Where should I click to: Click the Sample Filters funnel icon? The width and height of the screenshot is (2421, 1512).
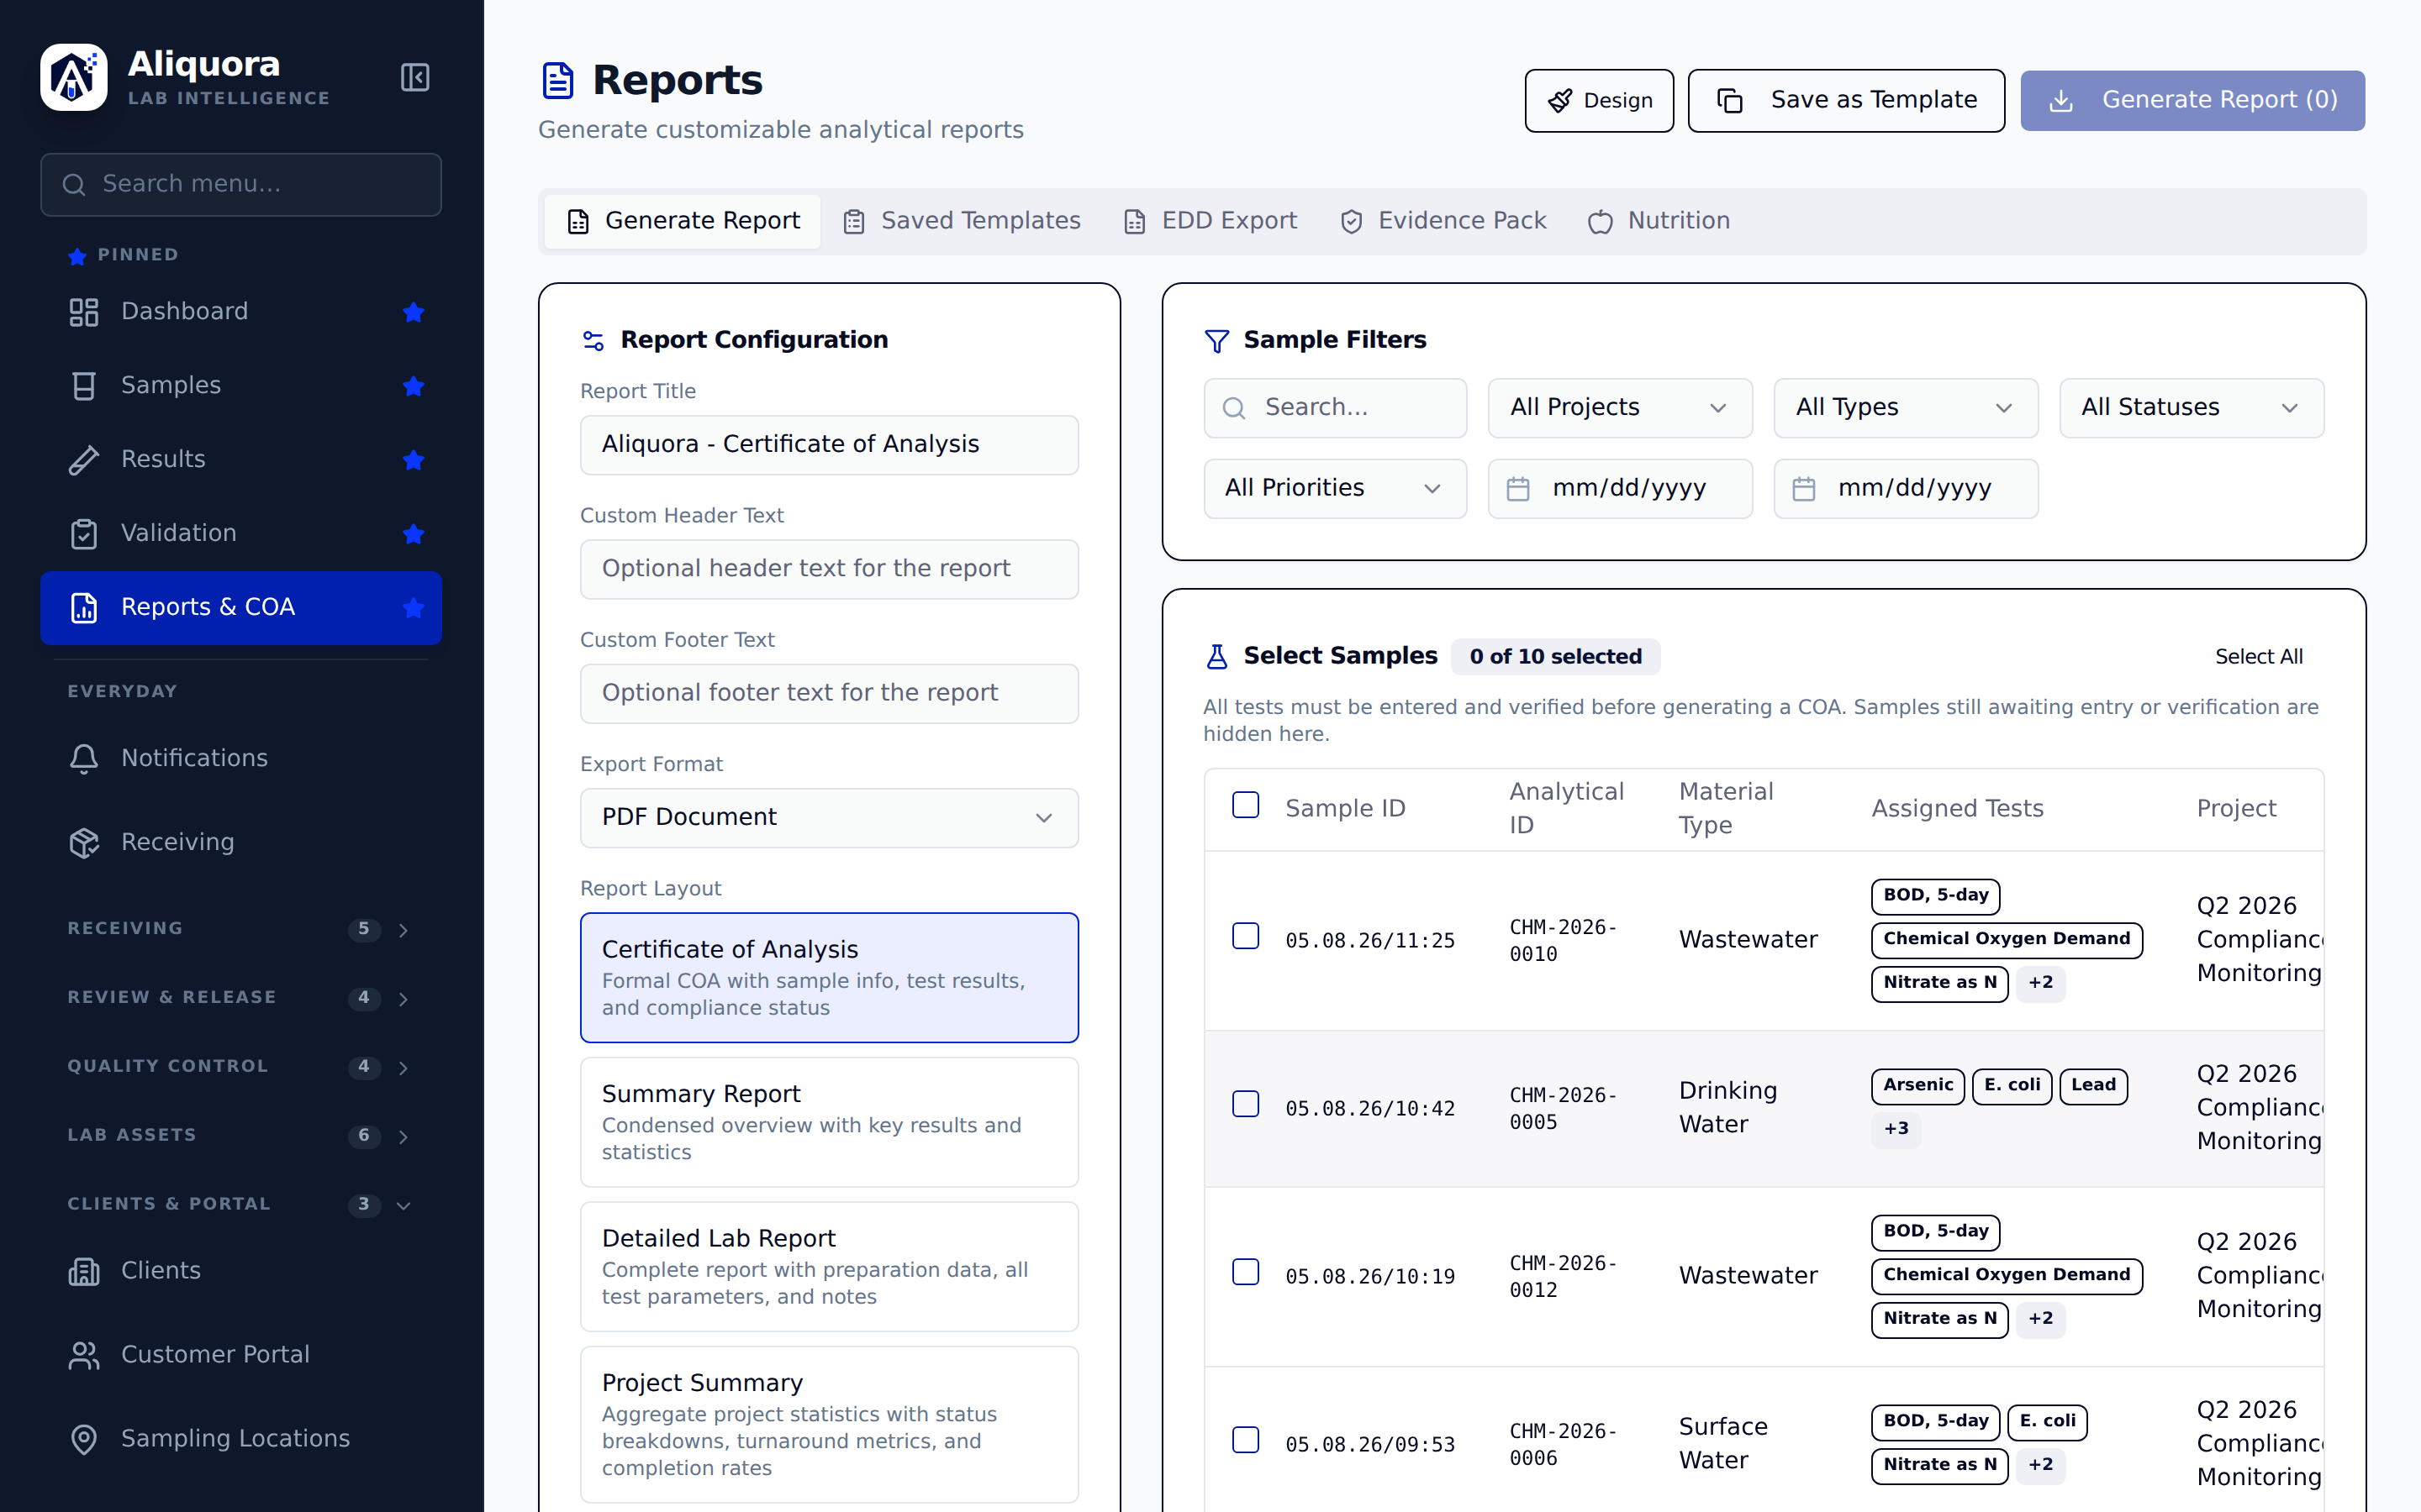click(1216, 341)
